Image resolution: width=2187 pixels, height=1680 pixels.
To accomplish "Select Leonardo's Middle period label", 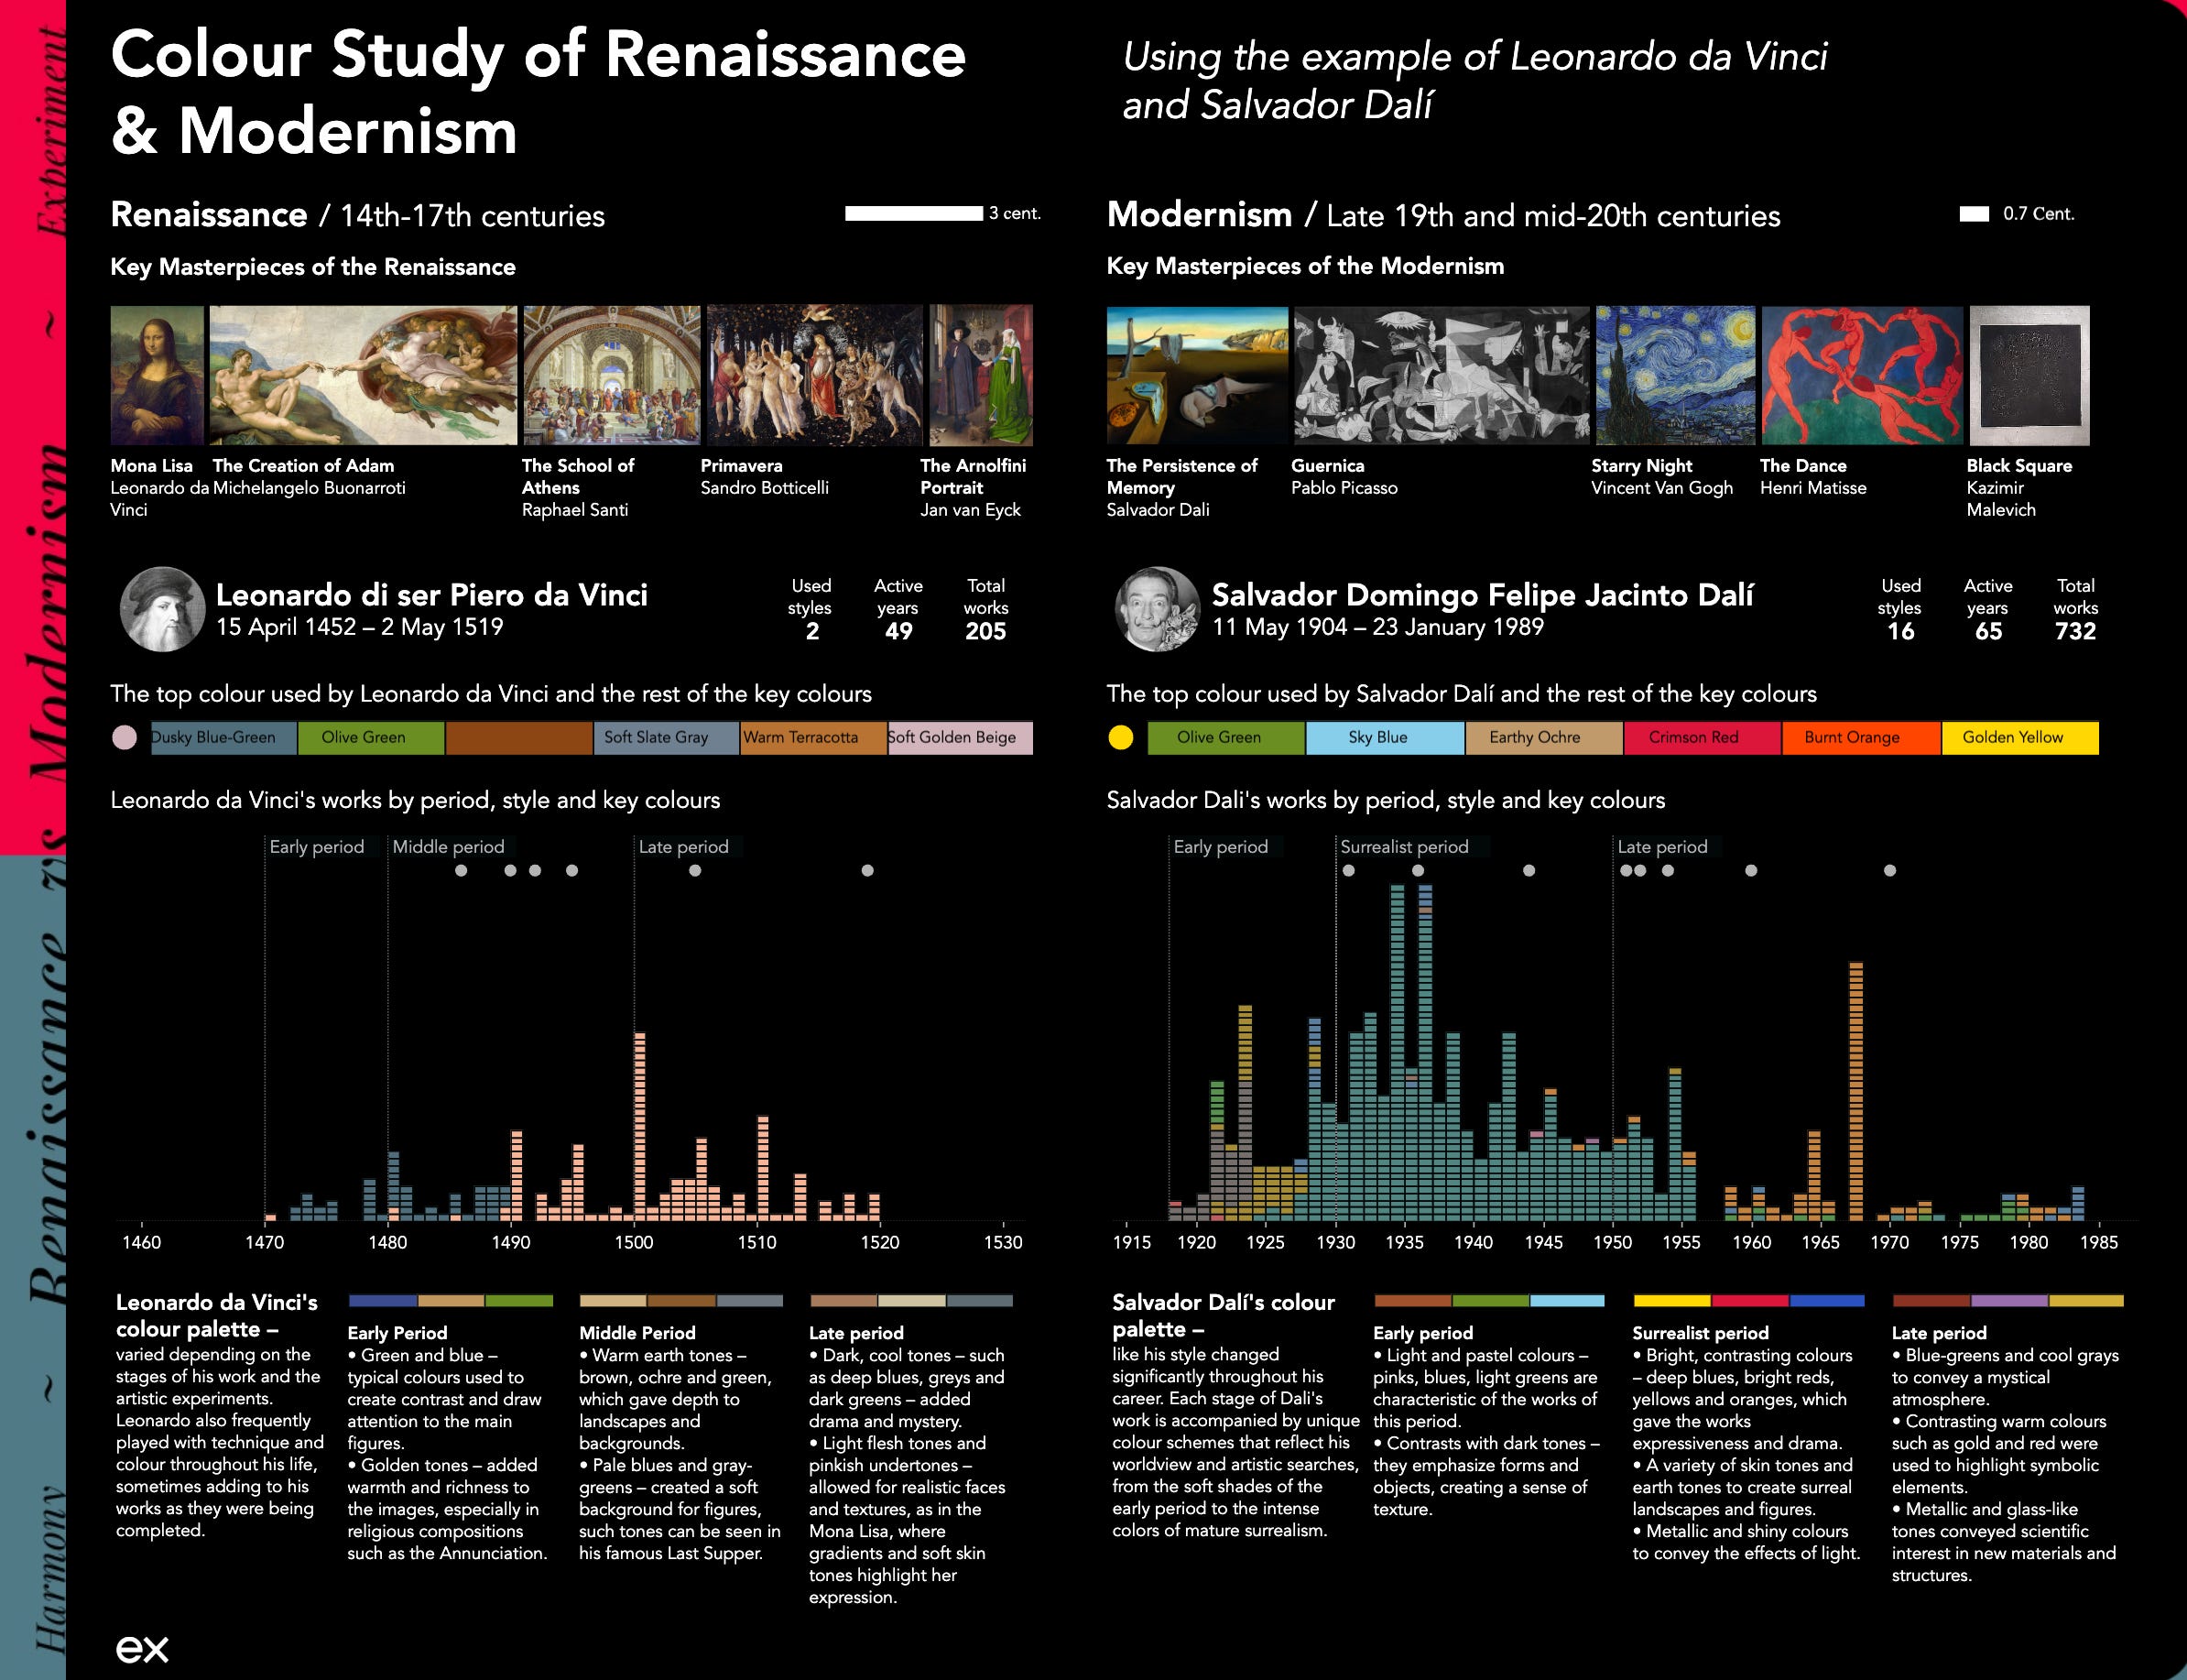I will 448,847.
